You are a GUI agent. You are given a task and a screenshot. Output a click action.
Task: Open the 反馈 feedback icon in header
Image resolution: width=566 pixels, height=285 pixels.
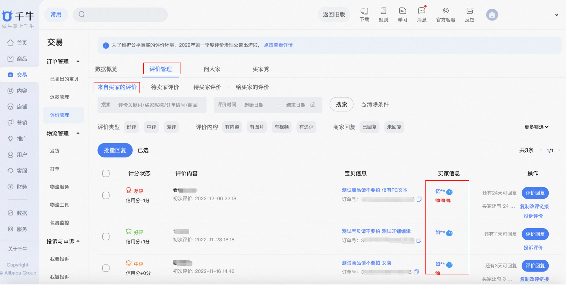[470, 11]
